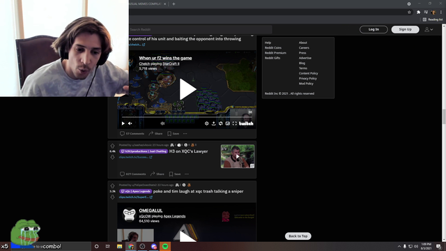
Task: Open the Twitch player settings gear
Action: coord(206,123)
